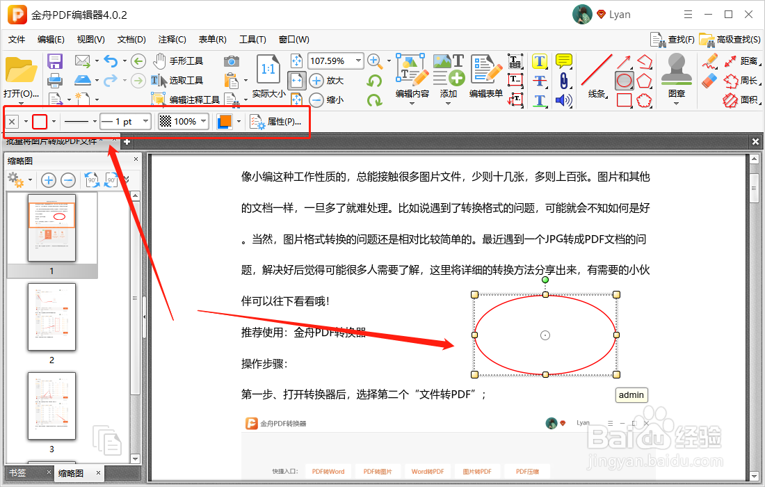Click the Zoom In (放大) button
Screen dimensions: 765x487
(327, 81)
